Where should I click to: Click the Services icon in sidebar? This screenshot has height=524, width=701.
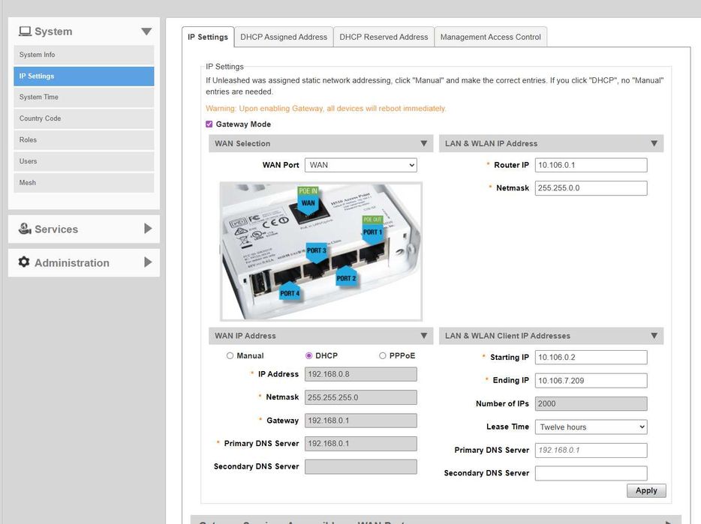(25, 229)
